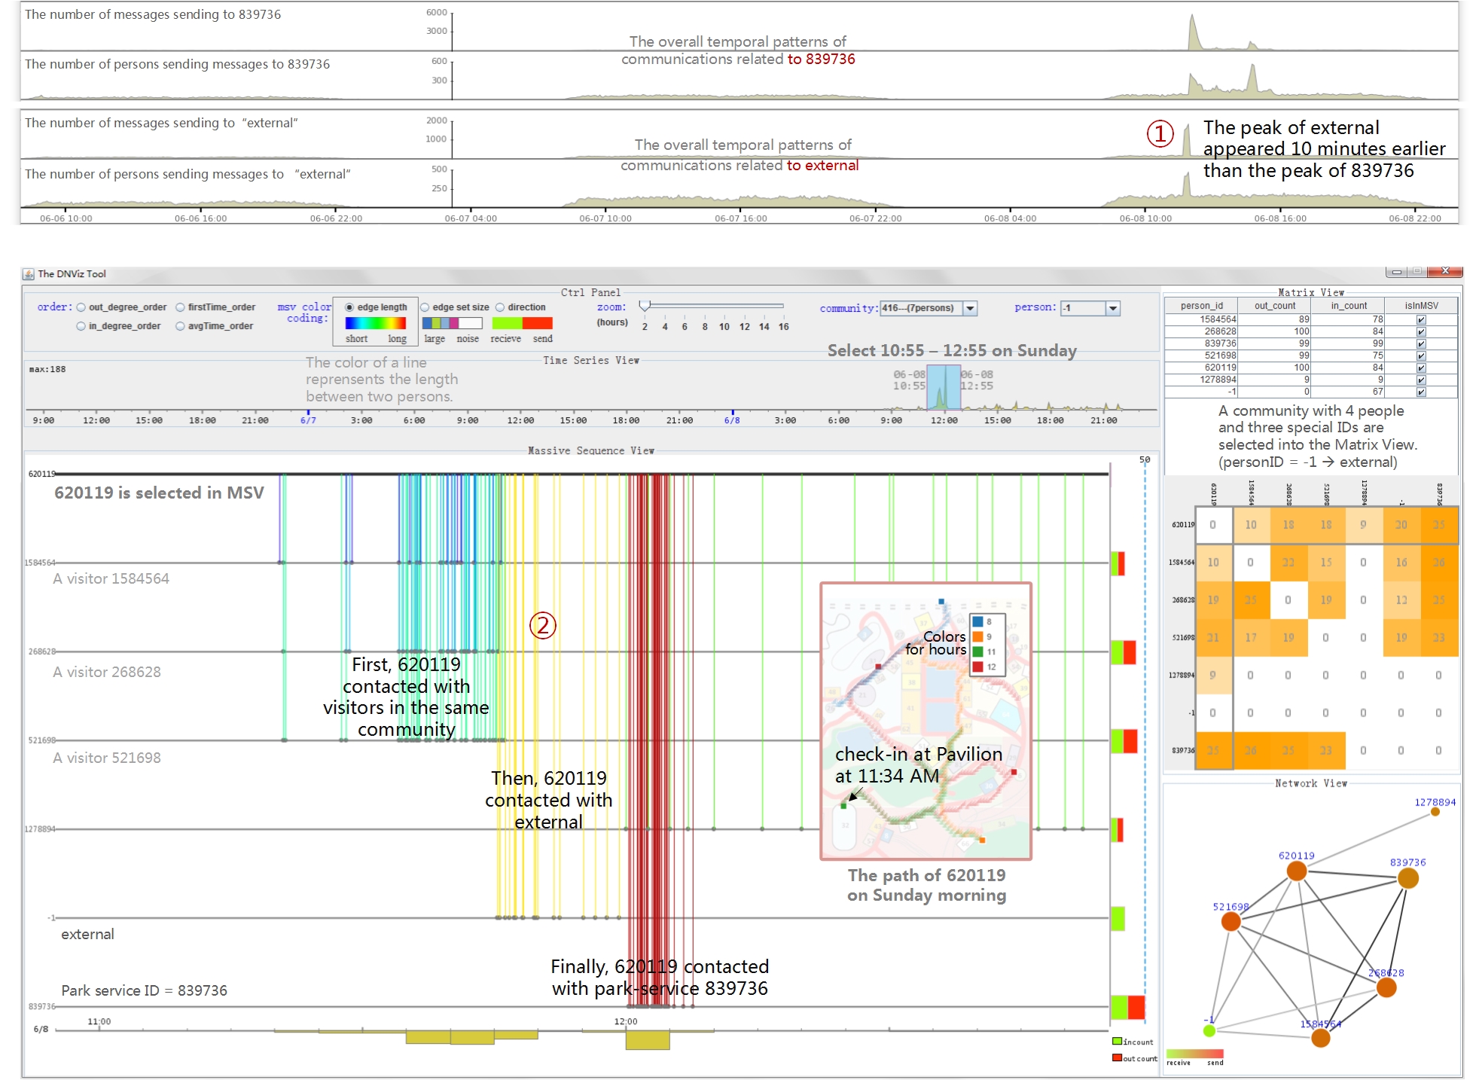Click the 521698 node in Network View
The width and height of the screenshot is (1479, 1080).
(1230, 921)
